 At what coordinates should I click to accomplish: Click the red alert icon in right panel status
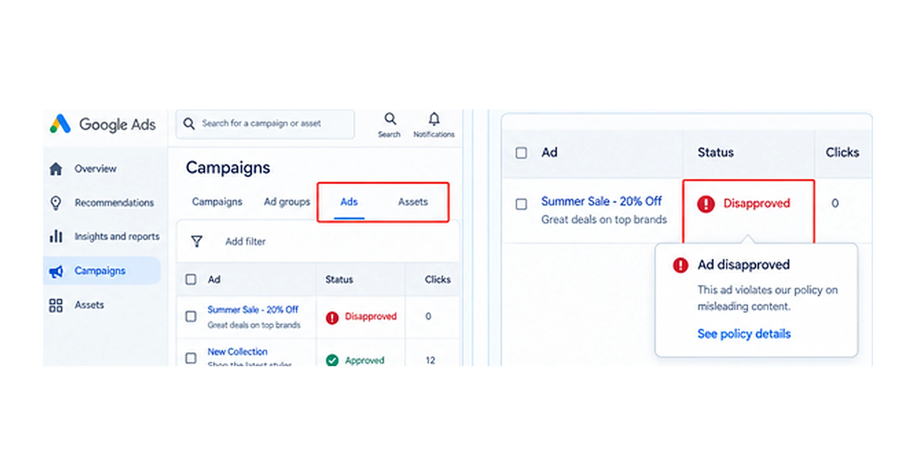pos(706,204)
